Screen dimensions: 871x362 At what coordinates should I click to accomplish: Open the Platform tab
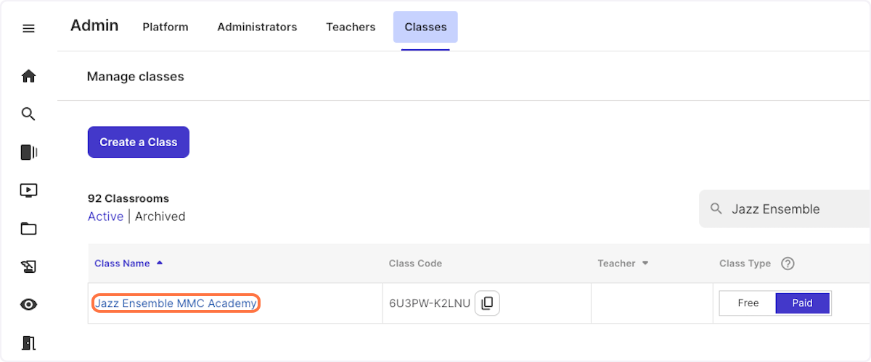[165, 27]
